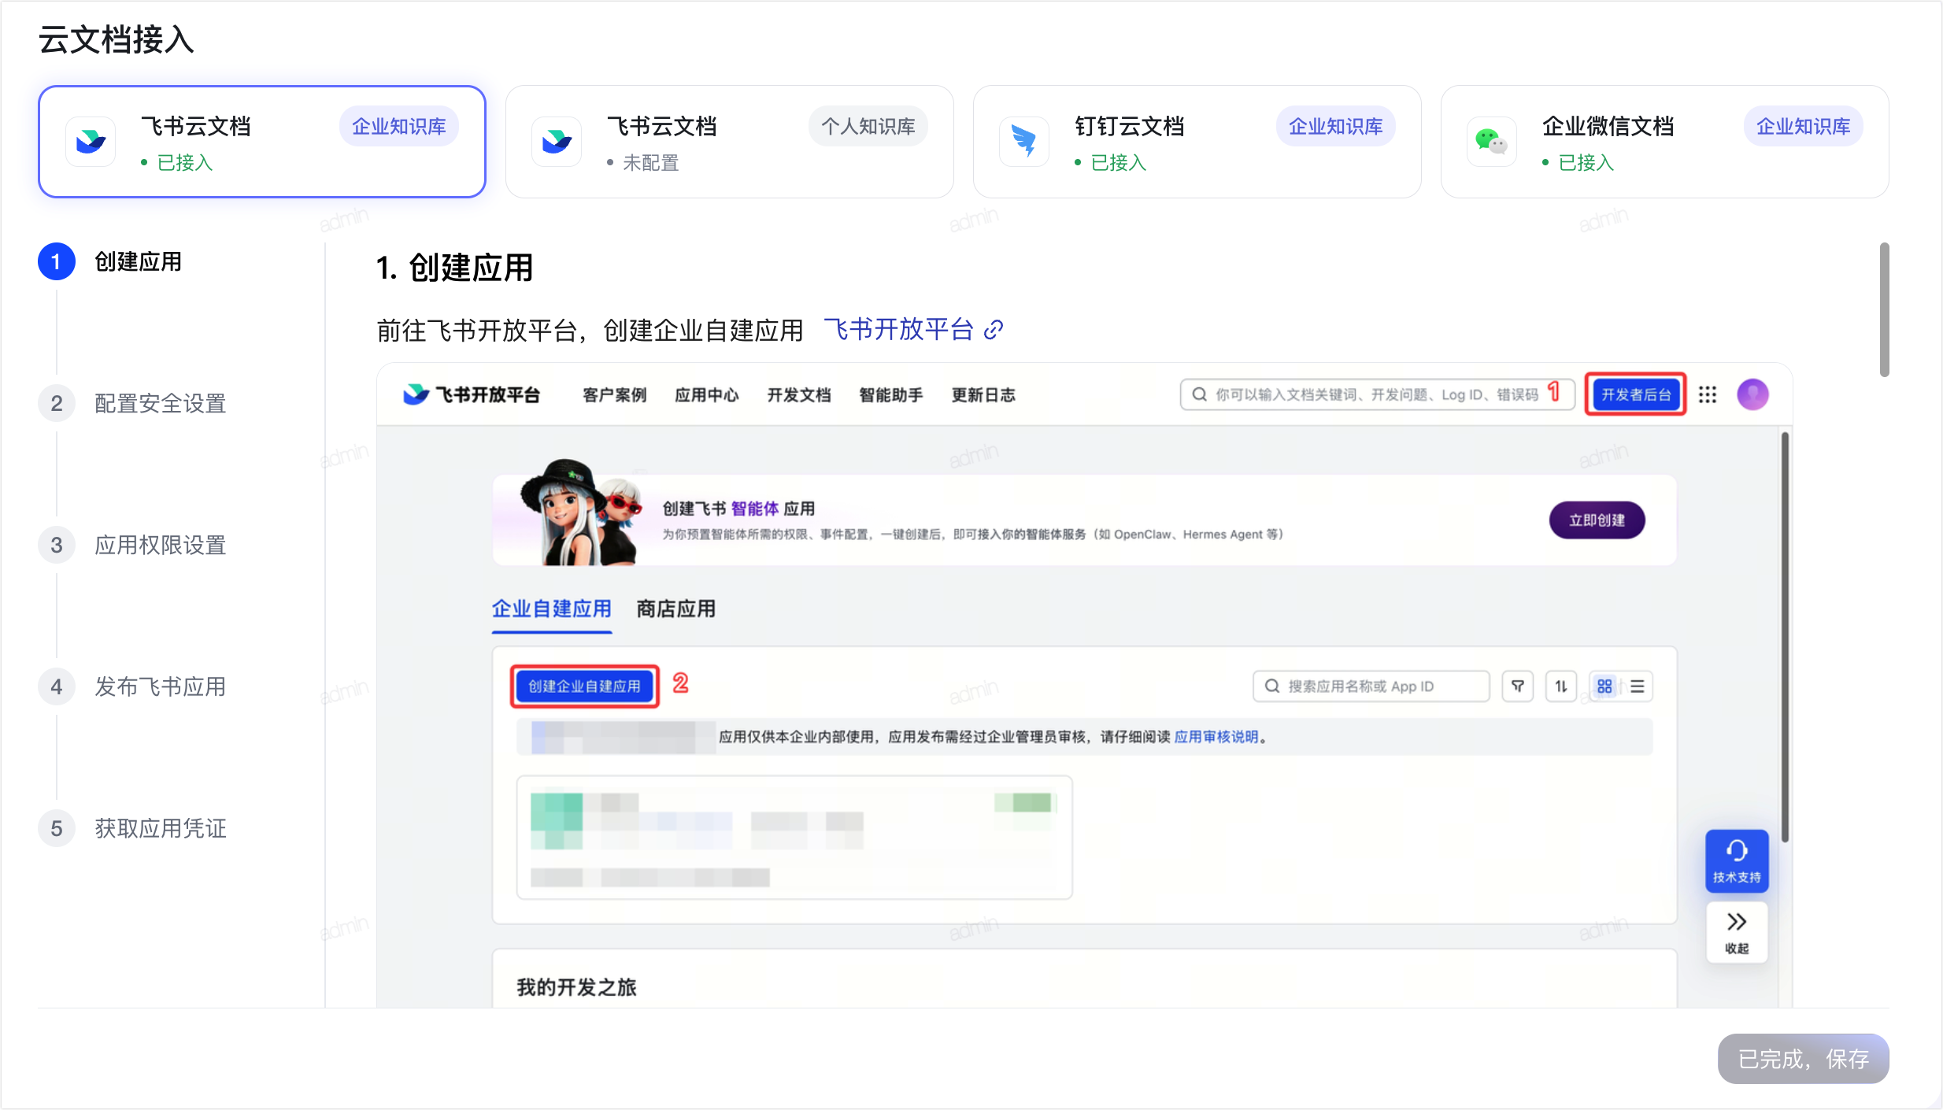Click 开发者后台 button in the guide image

1635,394
